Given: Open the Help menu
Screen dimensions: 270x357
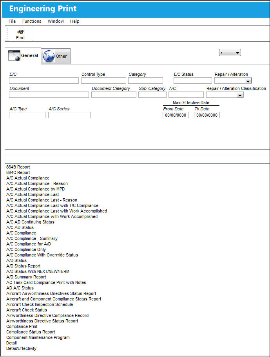Looking at the screenshot, I should point(75,21).
